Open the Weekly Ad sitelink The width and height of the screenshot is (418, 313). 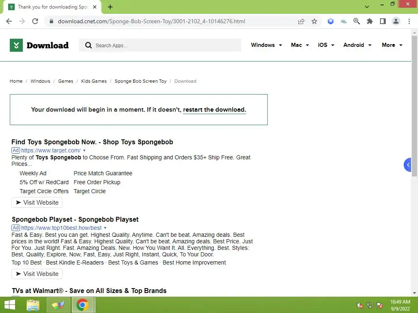(33, 173)
